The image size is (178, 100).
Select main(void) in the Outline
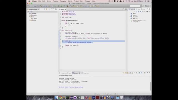135,22
